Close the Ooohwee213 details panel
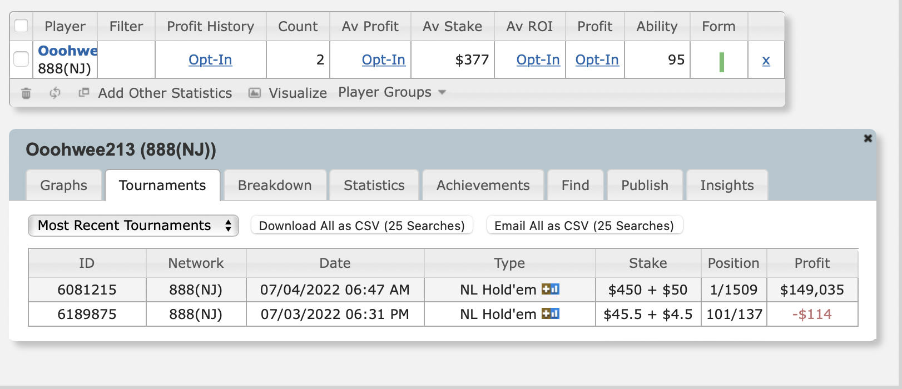 point(868,138)
